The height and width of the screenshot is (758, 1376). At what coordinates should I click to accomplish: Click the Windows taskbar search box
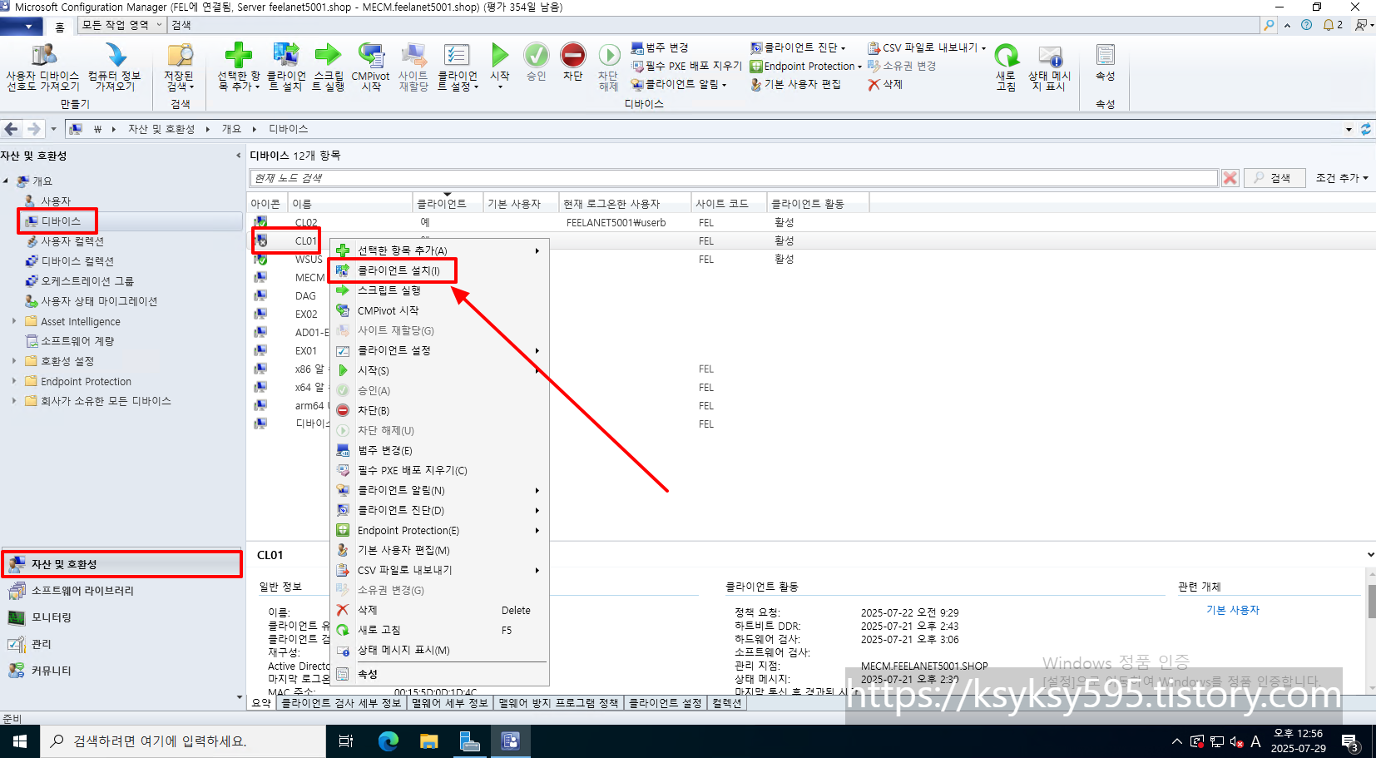[x=183, y=741]
